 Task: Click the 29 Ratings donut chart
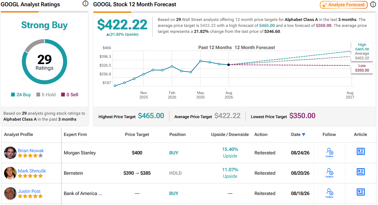coord(44,62)
